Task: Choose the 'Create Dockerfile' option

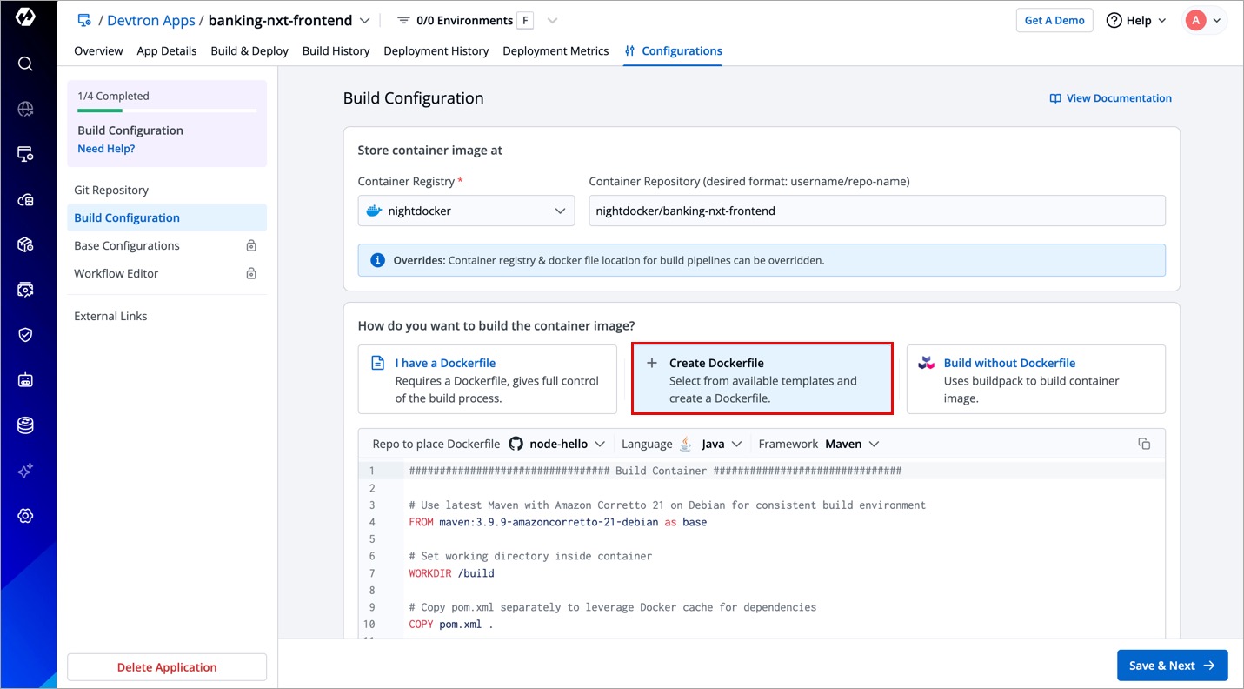Action: pyautogui.click(x=762, y=379)
